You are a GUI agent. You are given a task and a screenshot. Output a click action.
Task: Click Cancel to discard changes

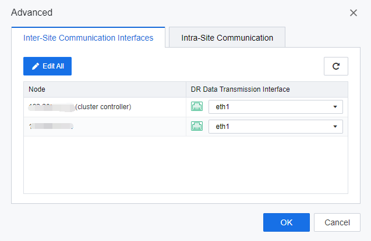click(337, 222)
